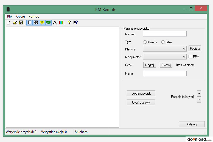Click the Skasuj button
The width and height of the screenshot is (213, 142).
point(166,65)
